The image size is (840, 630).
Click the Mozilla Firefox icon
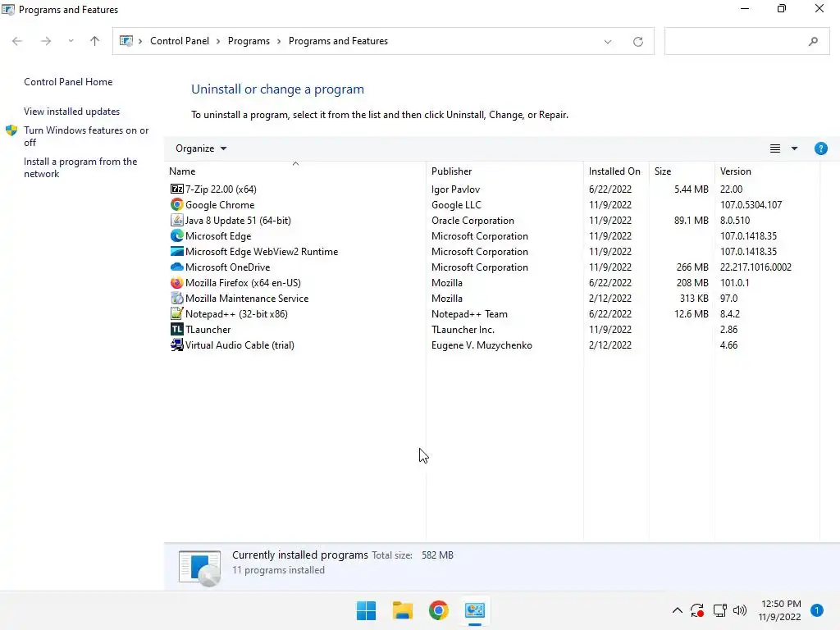[177, 282]
